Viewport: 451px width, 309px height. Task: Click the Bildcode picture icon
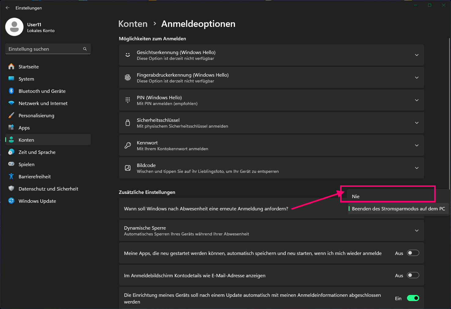click(x=128, y=168)
